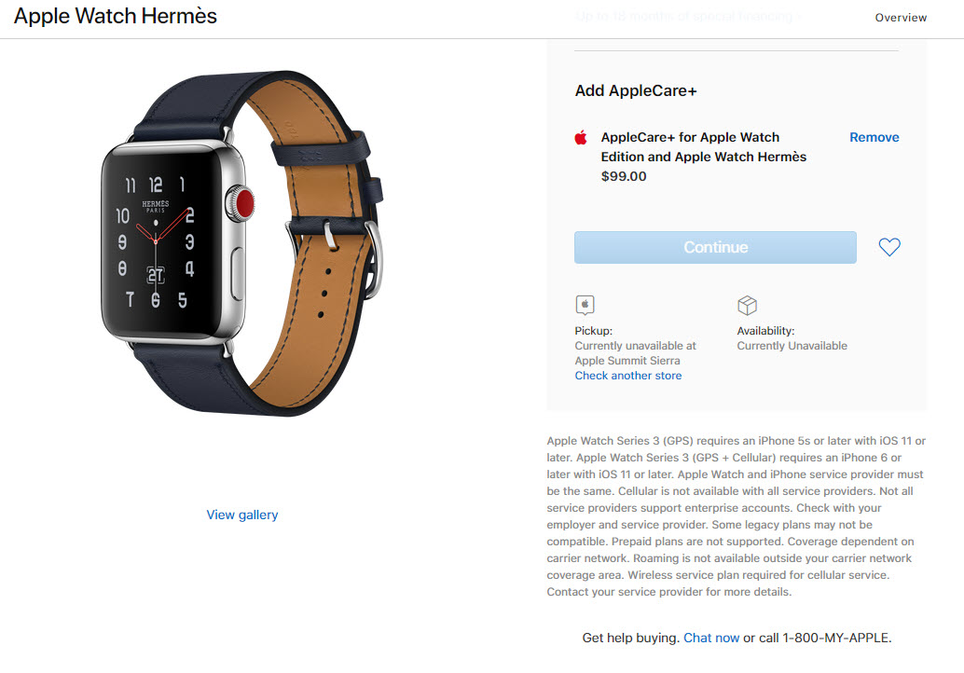The width and height of the screenshot is (964, 673).
Task: Click the 1-800-MY-APPLE phone number
Action: 835,638
